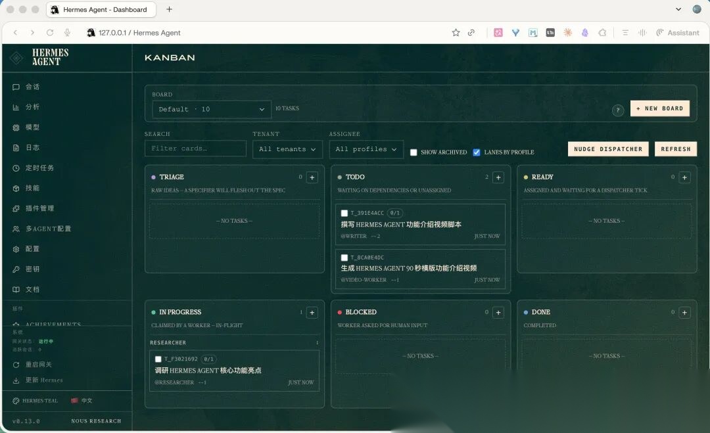The height and width of the screenshot is (433, 710).
Task: Click the @WRITER assignee label
Action: pos(354,236)
